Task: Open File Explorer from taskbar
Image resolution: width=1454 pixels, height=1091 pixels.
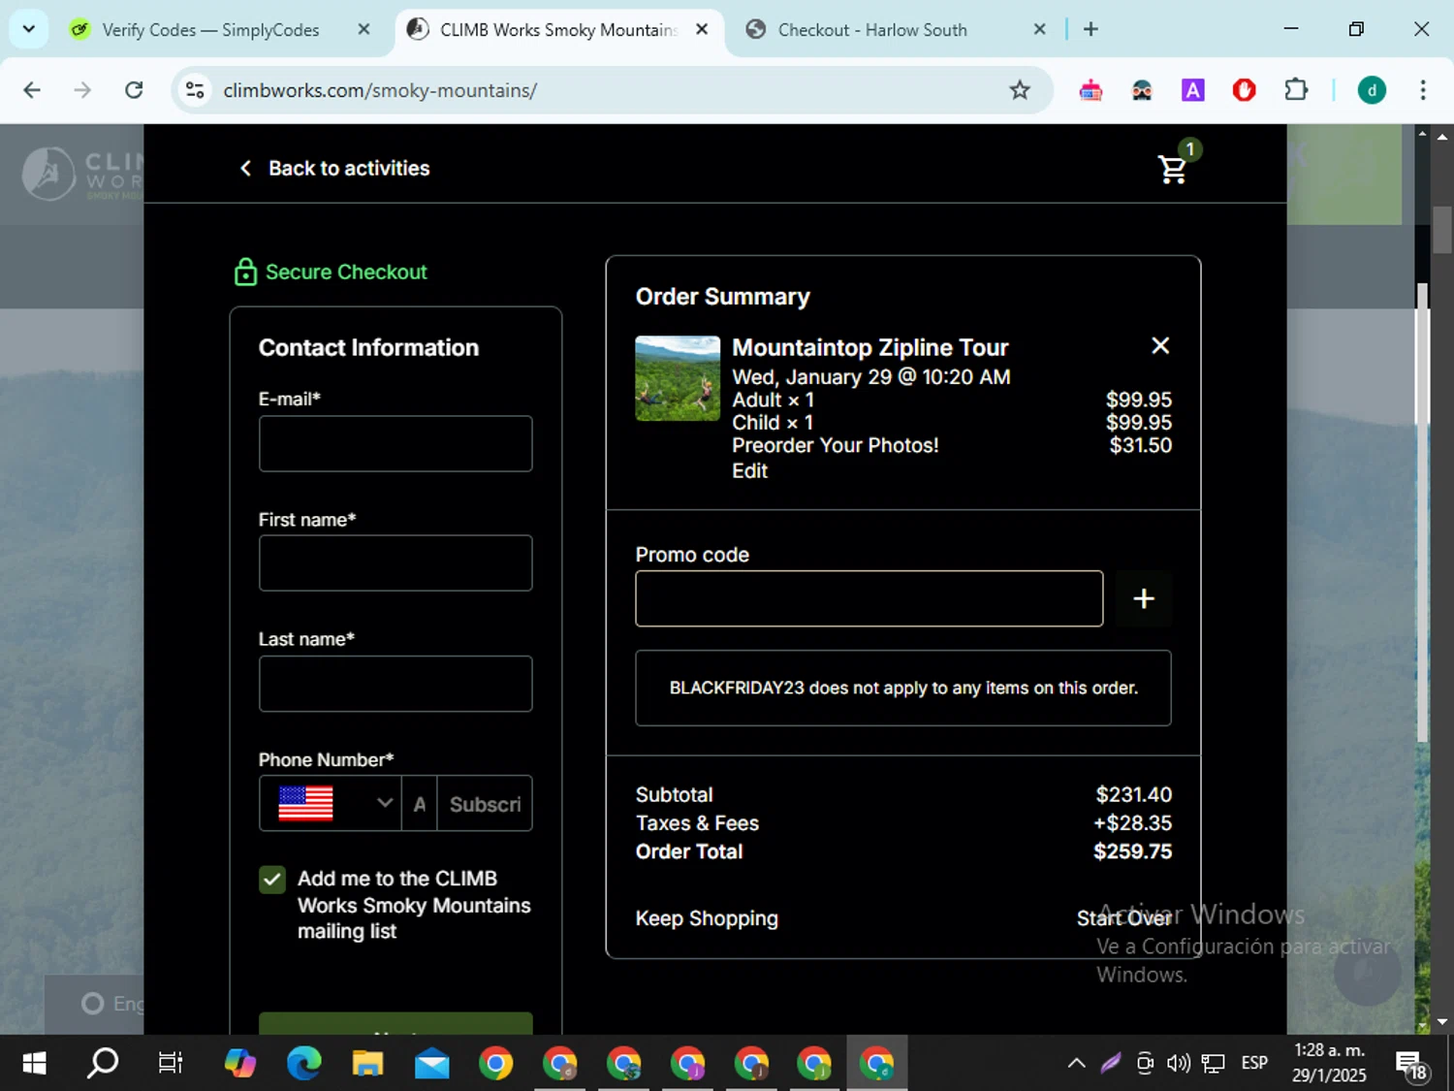Action: pyautogui.click(x=367, y=1064)
